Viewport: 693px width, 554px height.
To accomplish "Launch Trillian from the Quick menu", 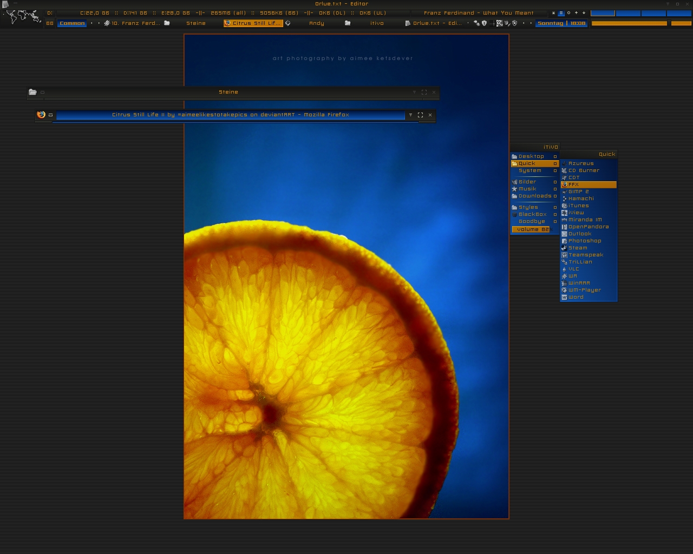I will [x=589, y=262].
